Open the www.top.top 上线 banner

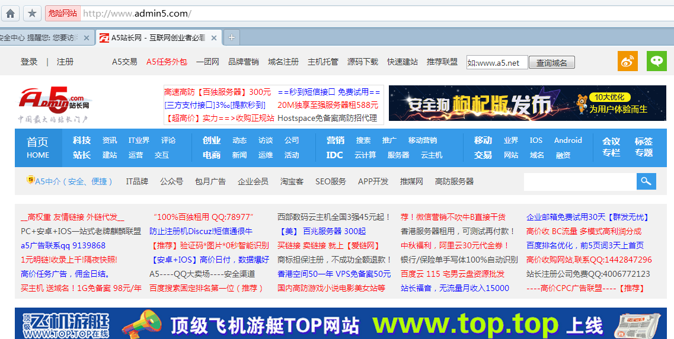pos(341,323)
